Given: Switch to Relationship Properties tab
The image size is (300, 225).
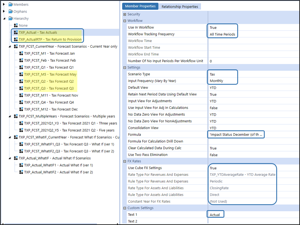Looking at the screenshot, I should (x=180, y=6).
